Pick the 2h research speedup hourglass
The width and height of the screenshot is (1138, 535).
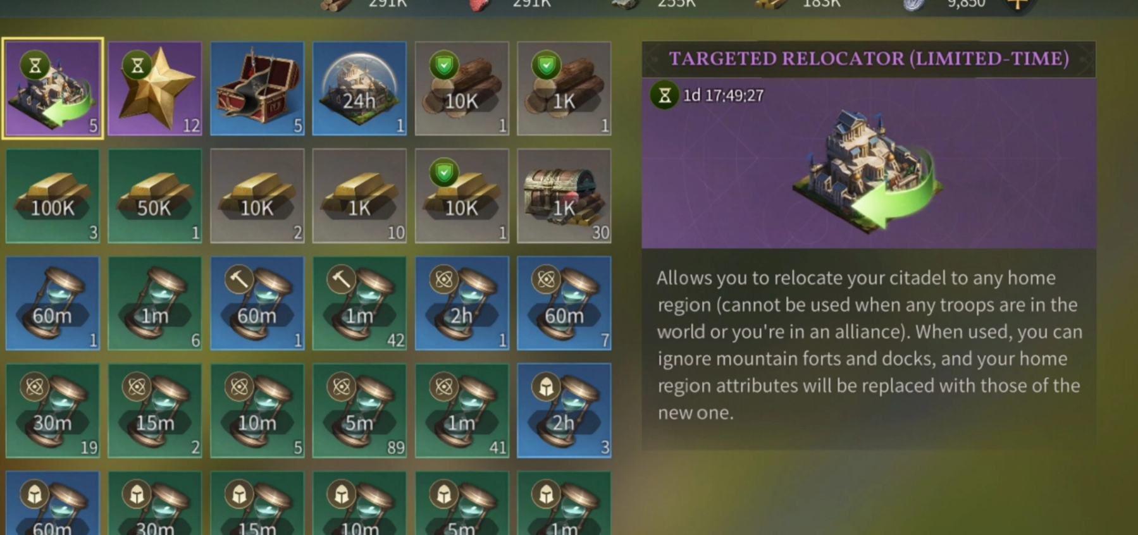[462, 303]
